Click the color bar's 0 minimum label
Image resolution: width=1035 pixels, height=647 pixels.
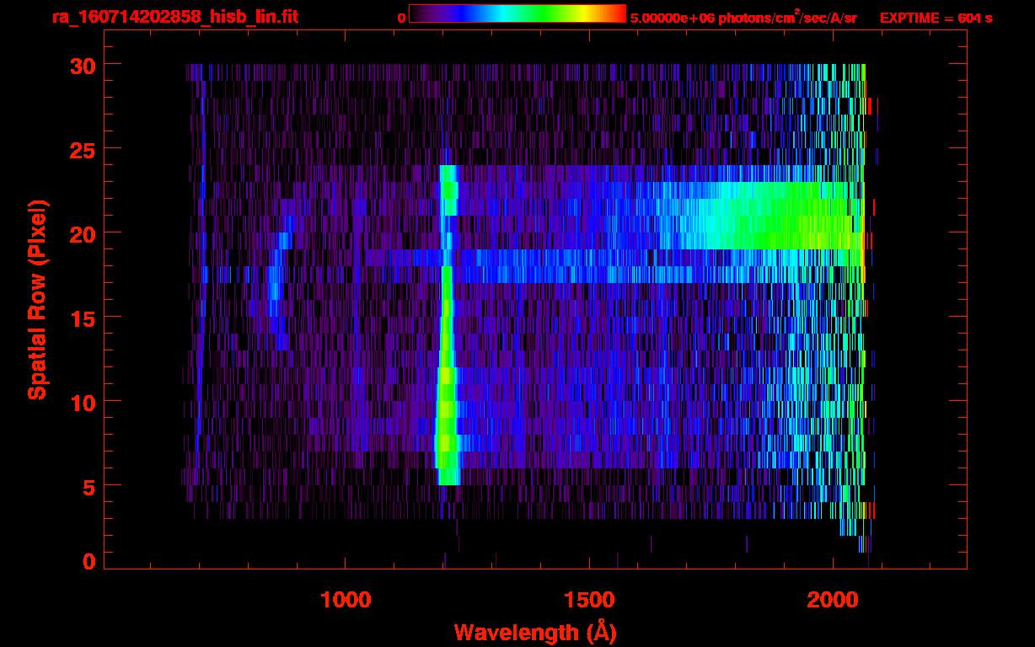tap(401, 18)
